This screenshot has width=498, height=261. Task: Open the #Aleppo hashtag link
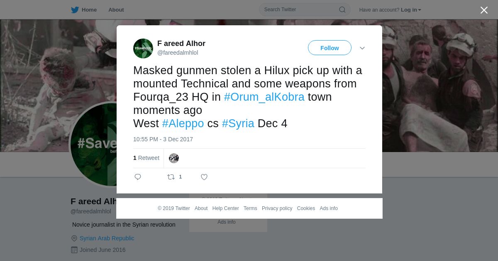coord(183,123)
